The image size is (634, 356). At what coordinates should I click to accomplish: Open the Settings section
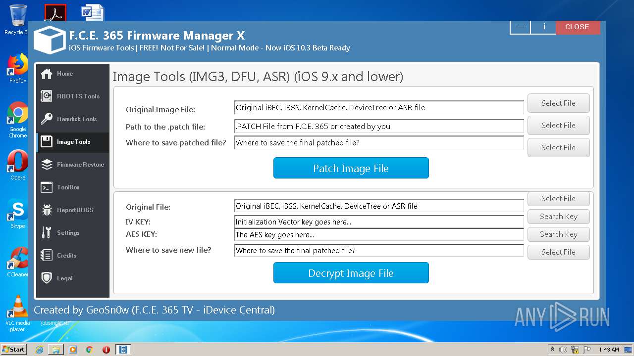click(x=72, y=233)
